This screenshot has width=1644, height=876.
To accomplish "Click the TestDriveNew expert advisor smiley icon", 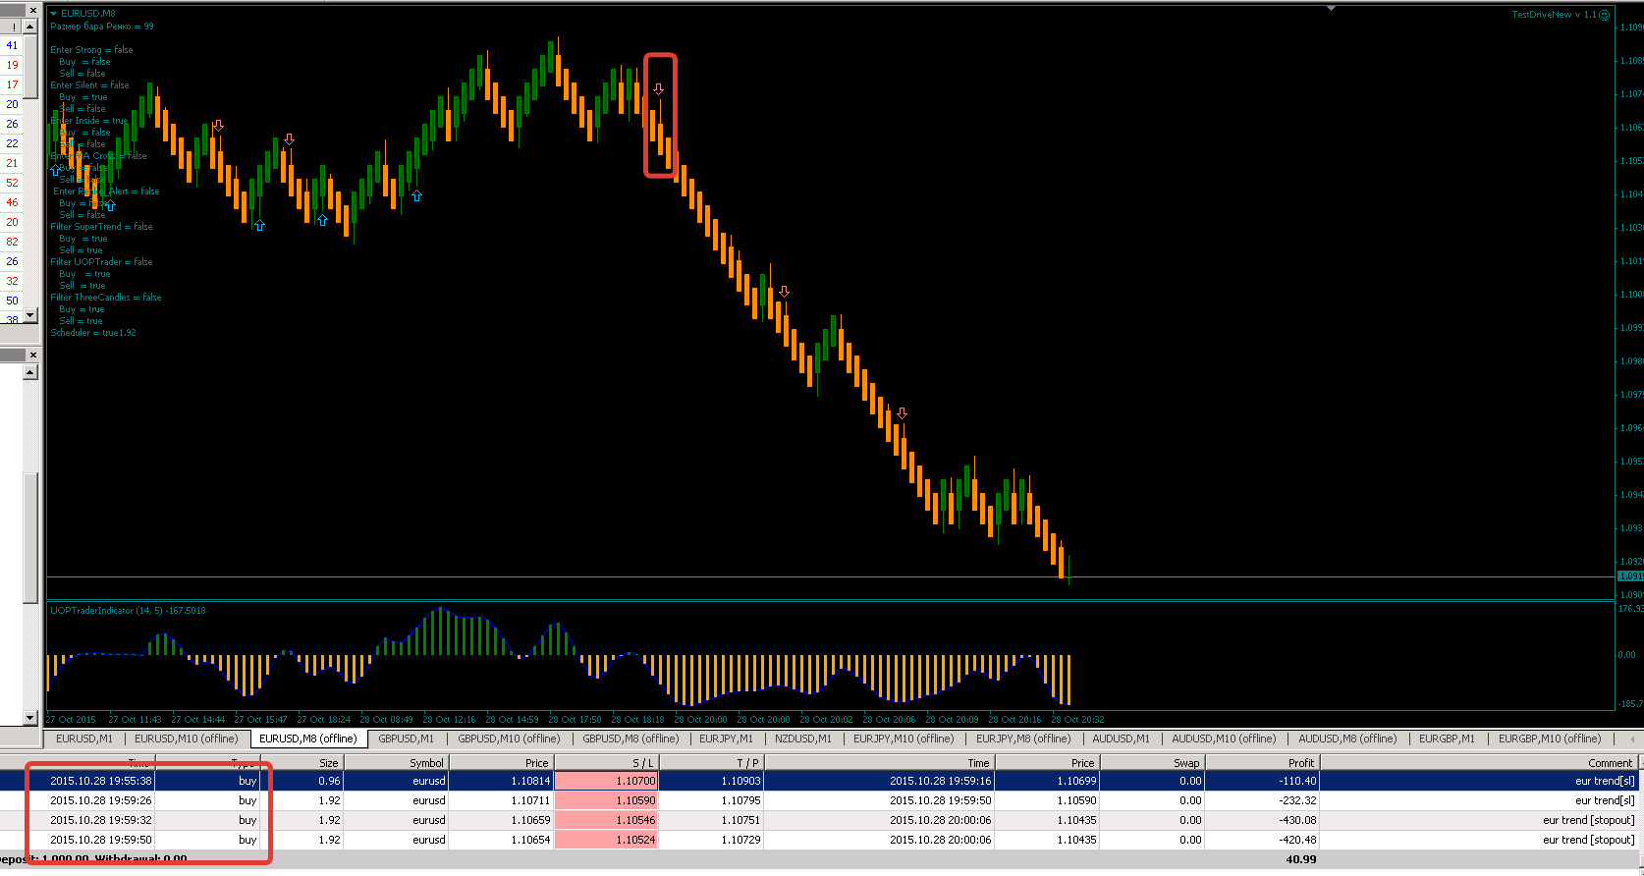I will pyautogui.click(x=1605, y=15).
